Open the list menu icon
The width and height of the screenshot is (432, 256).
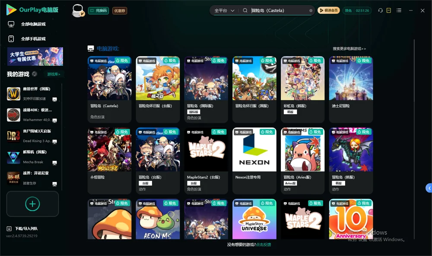coord(399,10)
